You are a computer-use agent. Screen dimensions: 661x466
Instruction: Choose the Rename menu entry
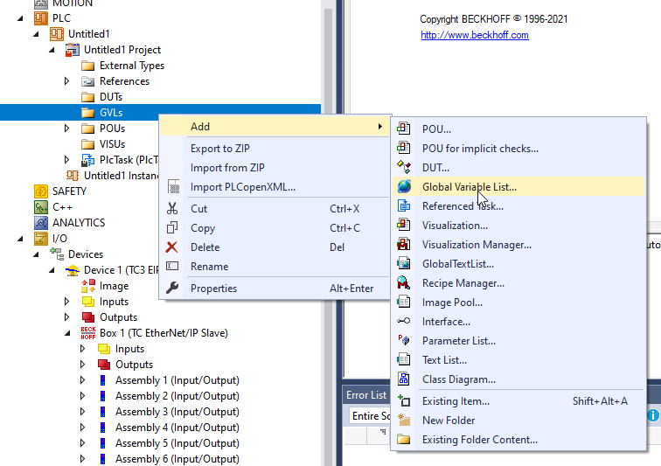[x=275, y=267]
